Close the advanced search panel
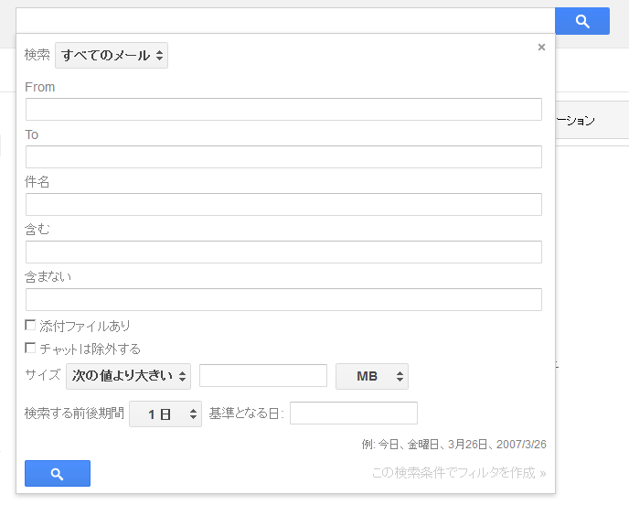This screenshot has height=505, width=629. [x=541, y=48]
